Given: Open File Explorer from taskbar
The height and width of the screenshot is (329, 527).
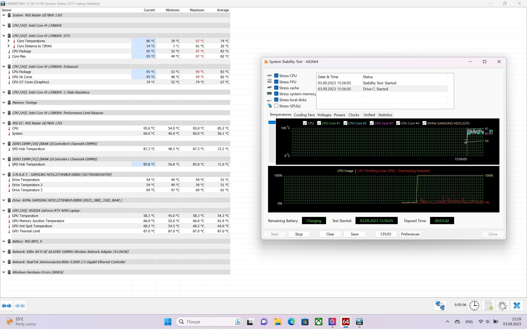Looking at the screenshot, I should pyautogui.click(x=278, y=322).
